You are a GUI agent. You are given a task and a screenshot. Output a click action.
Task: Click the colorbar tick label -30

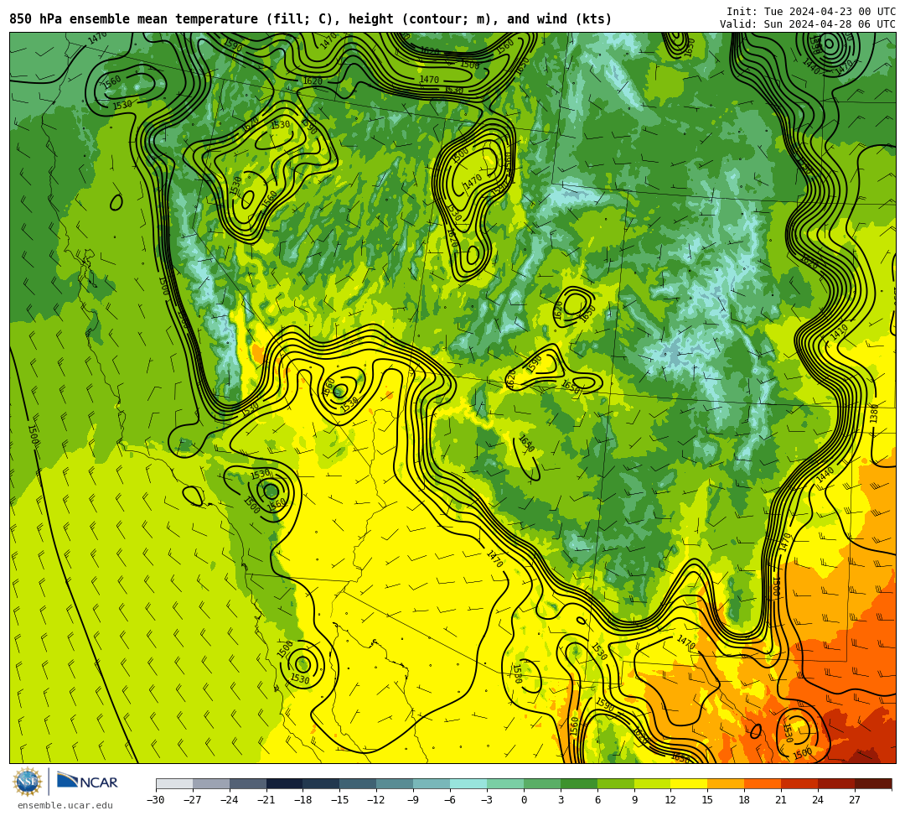pos(156,800)
